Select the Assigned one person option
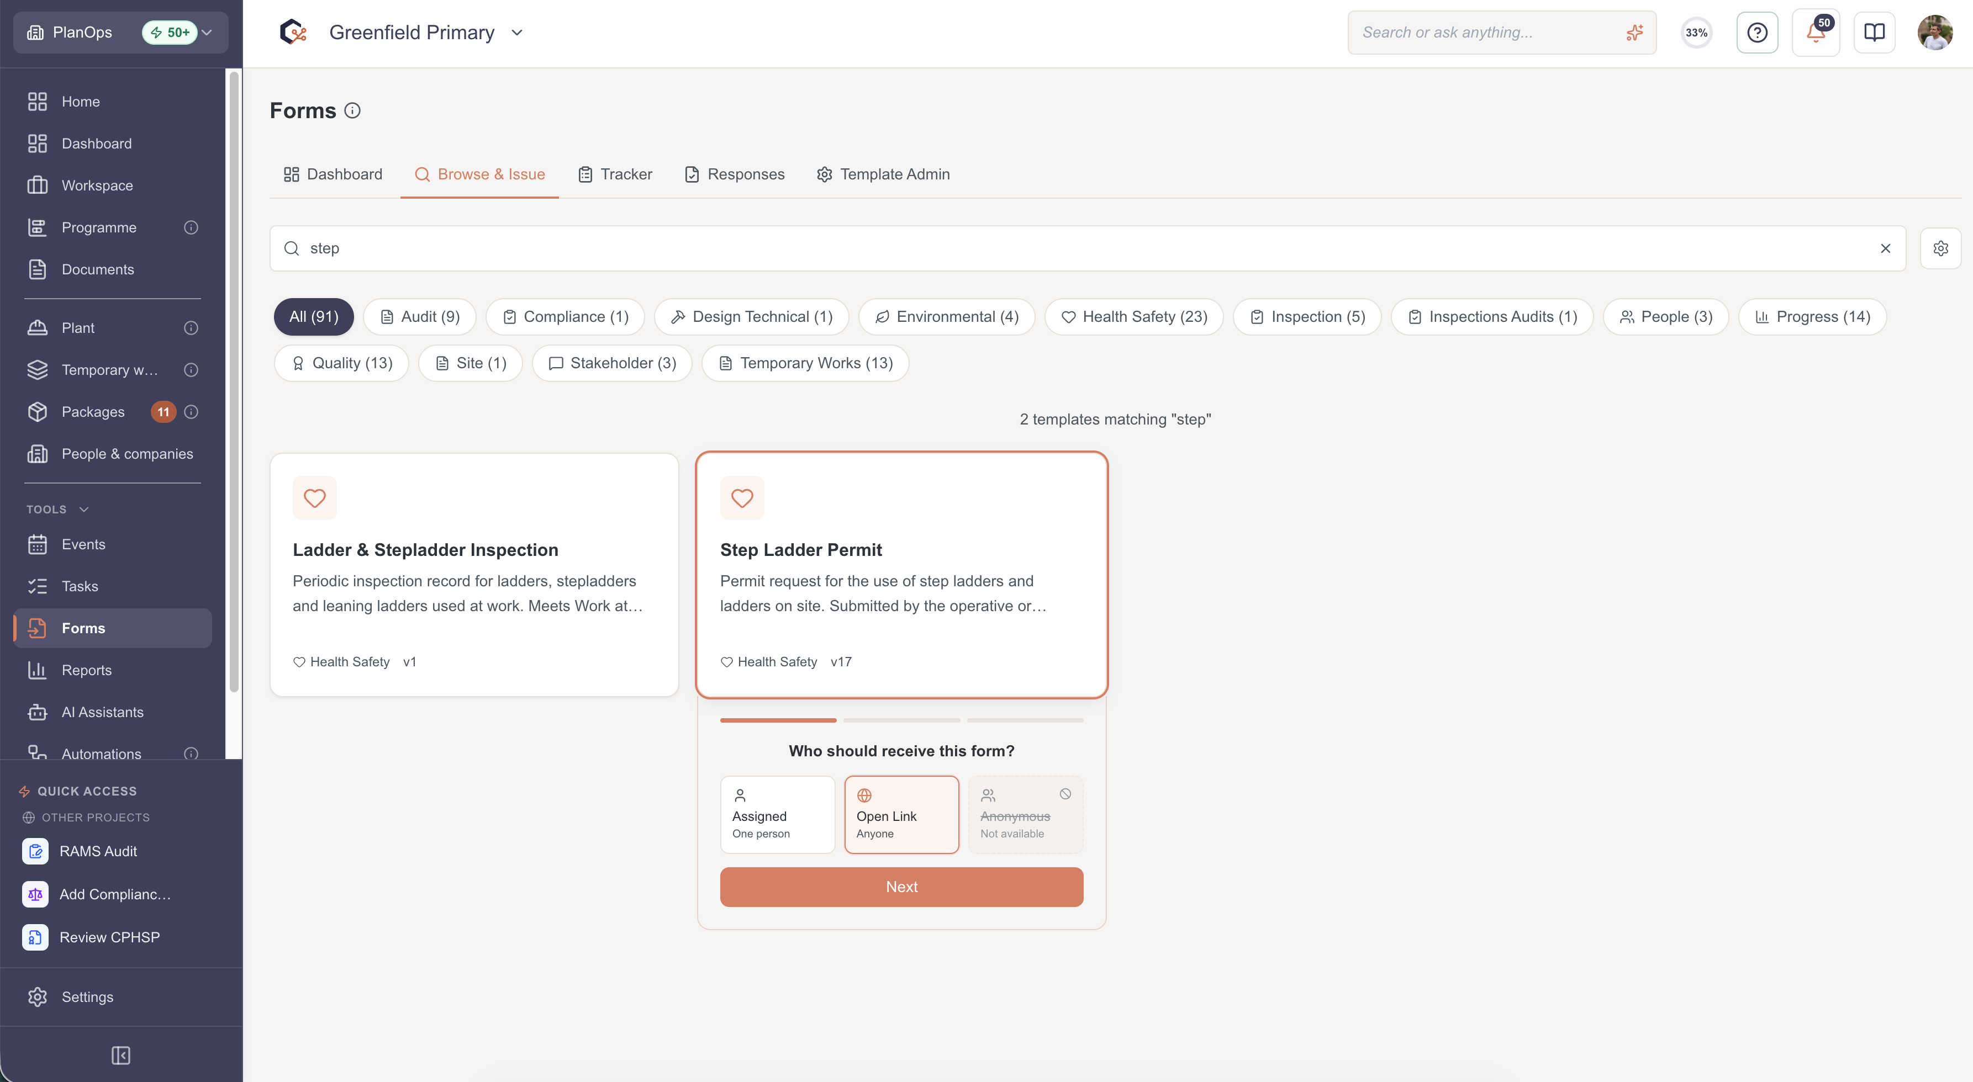The width and height of the screenshot is (1973, 1082). 777,815
